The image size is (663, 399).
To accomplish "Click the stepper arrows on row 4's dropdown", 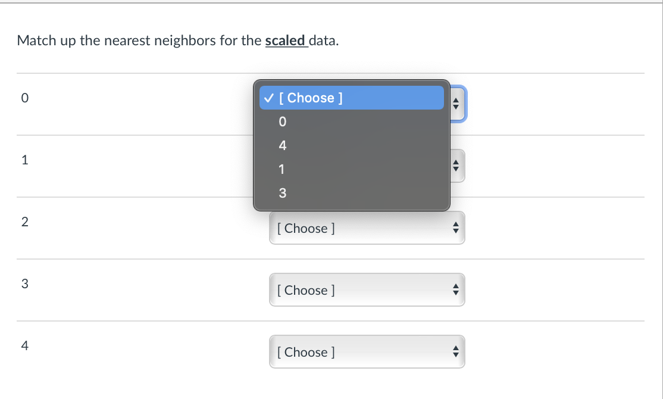I will coord(455,351).
